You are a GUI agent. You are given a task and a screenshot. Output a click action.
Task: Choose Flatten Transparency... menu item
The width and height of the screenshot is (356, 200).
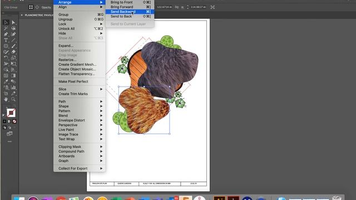coord(80,74)
